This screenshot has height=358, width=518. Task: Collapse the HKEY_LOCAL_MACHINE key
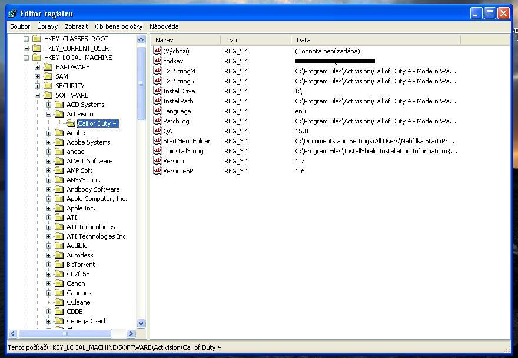click(x=26, y=58)
